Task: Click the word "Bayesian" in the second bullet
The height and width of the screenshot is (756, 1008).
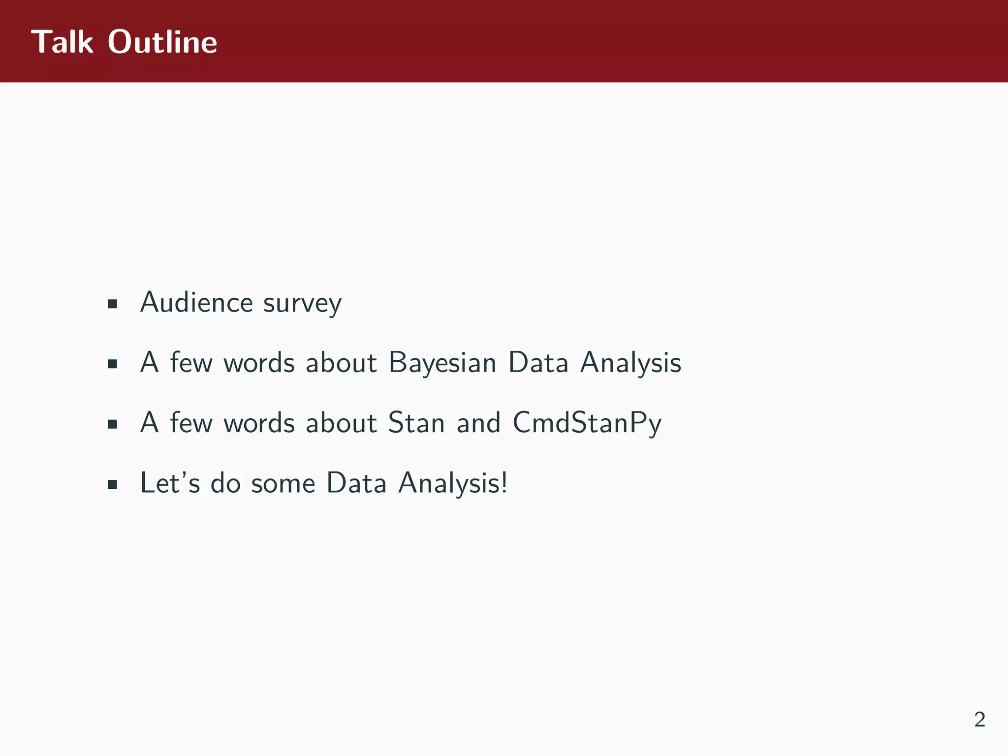Action: tap(442, 364)
